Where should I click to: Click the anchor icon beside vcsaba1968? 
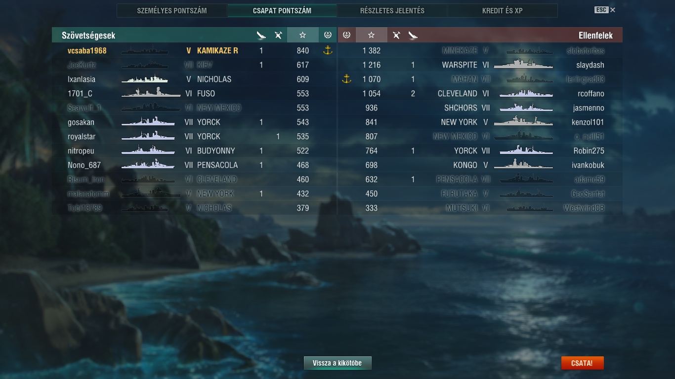tap(327, 50)
